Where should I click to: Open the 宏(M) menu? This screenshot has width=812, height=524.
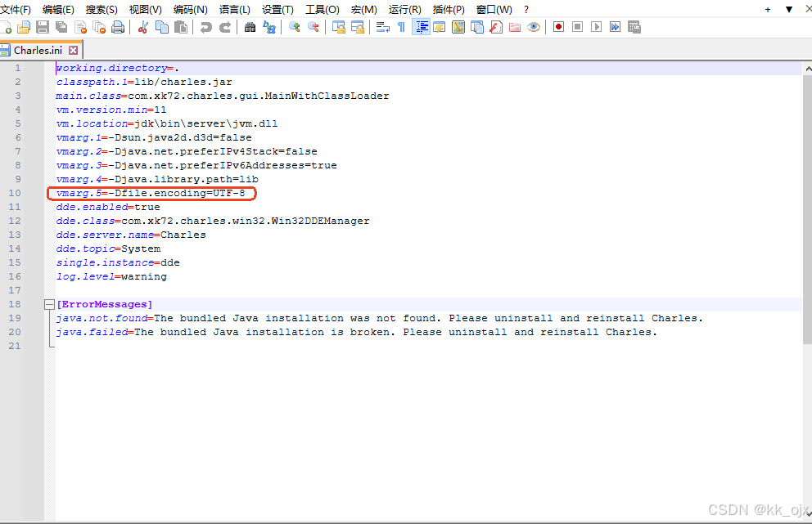click(363, 9)
